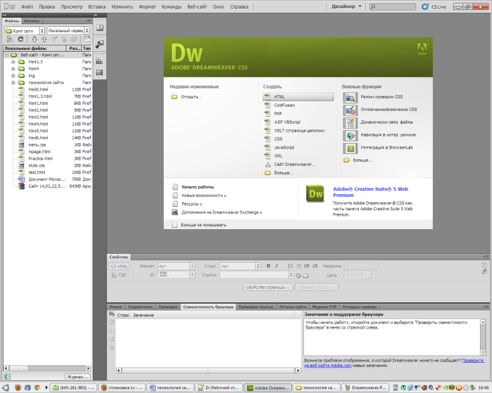
Task: Select Practice.html in file list
Action: pos(40,159)
